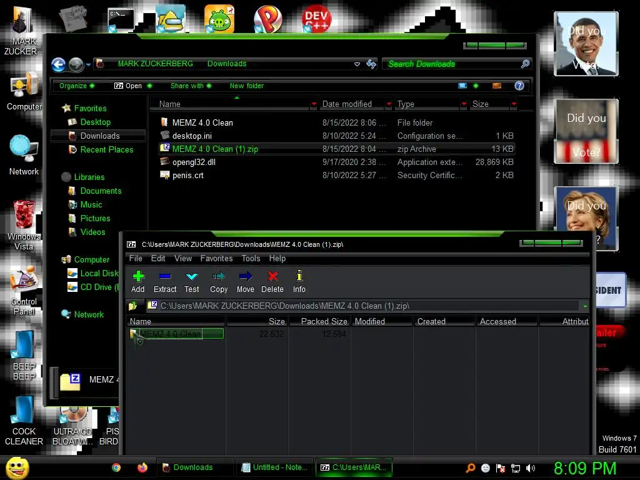Click the red Delete icon in 7-Zip

click(x=272, y=281)
